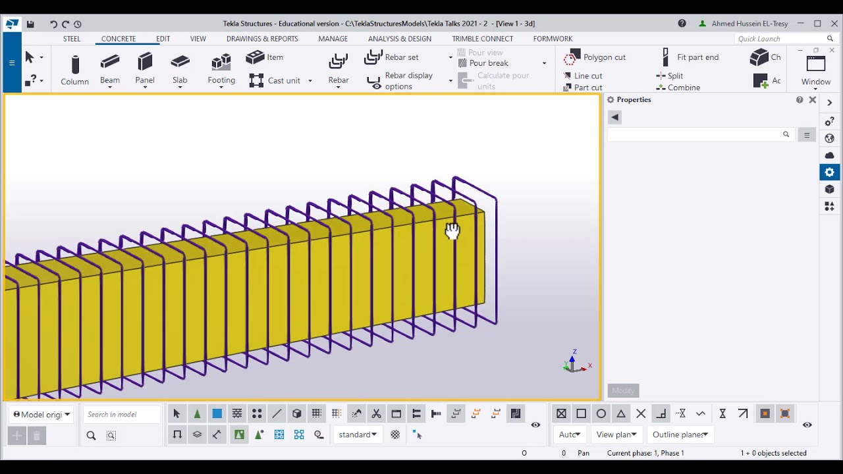Open the EDIT ribbon tab

pyautogui.click(x=163, y=39)
